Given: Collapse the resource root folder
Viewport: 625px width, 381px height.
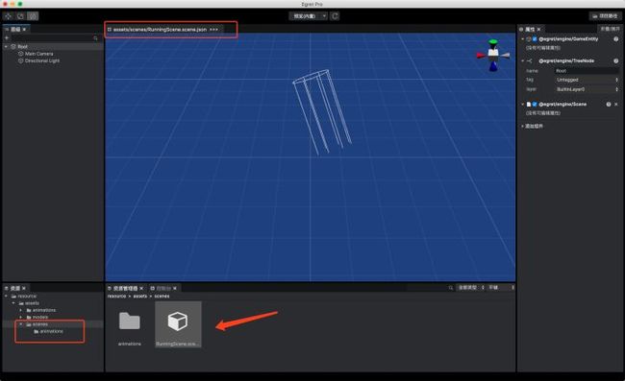Looking at the screenshot, I should [x=6, y=297].
